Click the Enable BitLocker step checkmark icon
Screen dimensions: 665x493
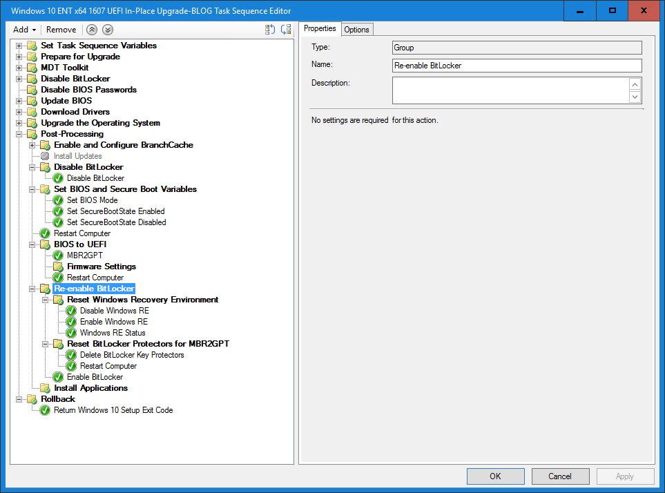coord(58,377)
